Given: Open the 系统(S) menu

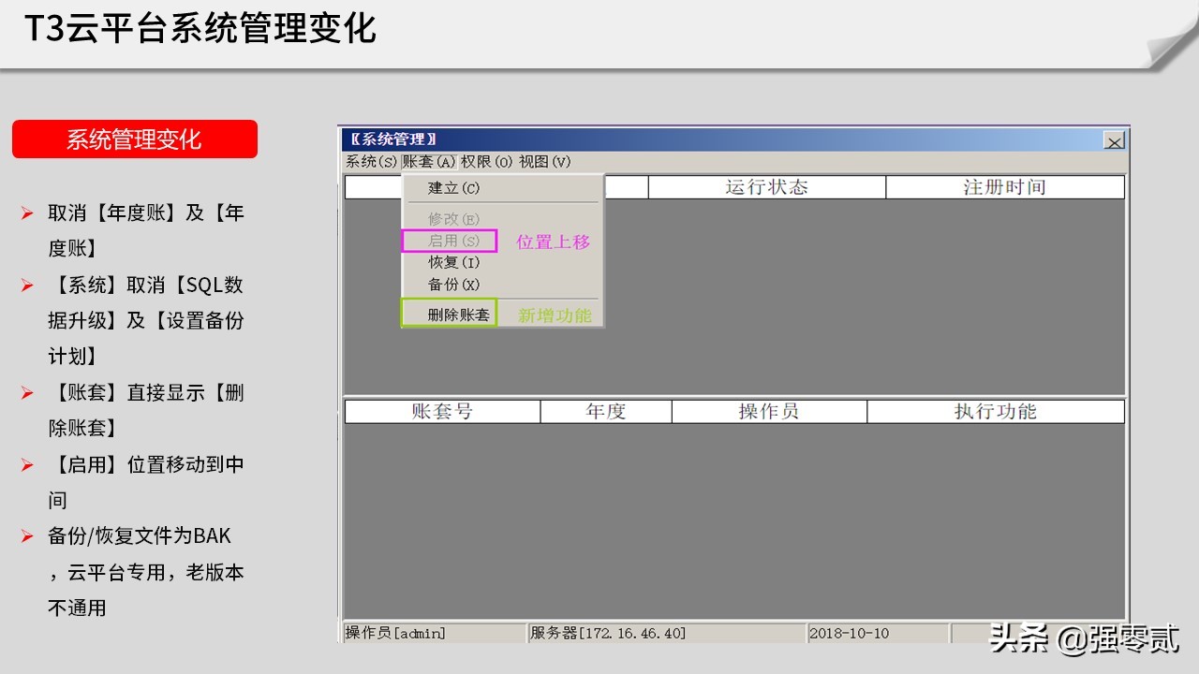Looking at the screenshot, I should (369, 161).
